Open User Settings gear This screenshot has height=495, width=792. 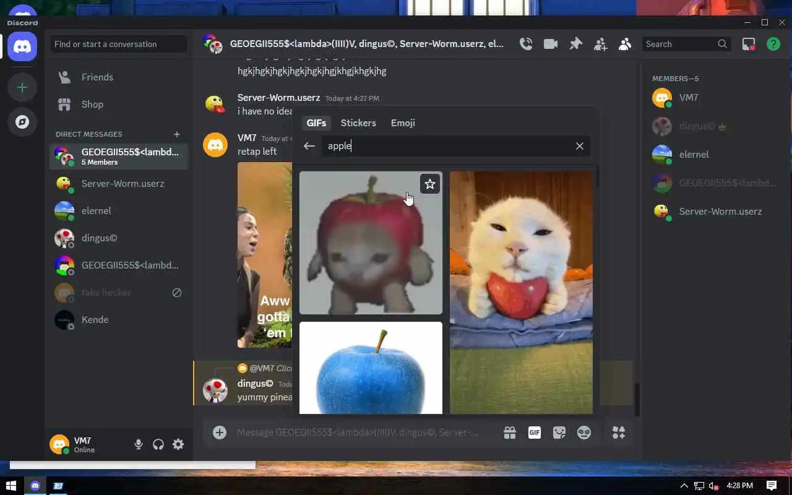click(x=178, y=444)
